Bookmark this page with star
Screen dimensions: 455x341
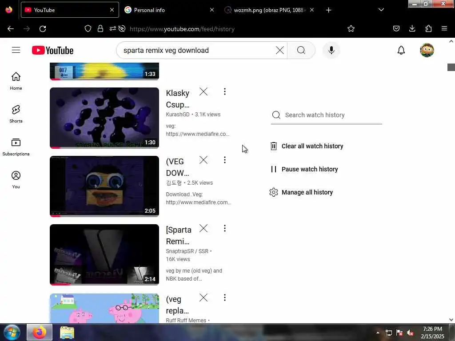pos(351,28)
